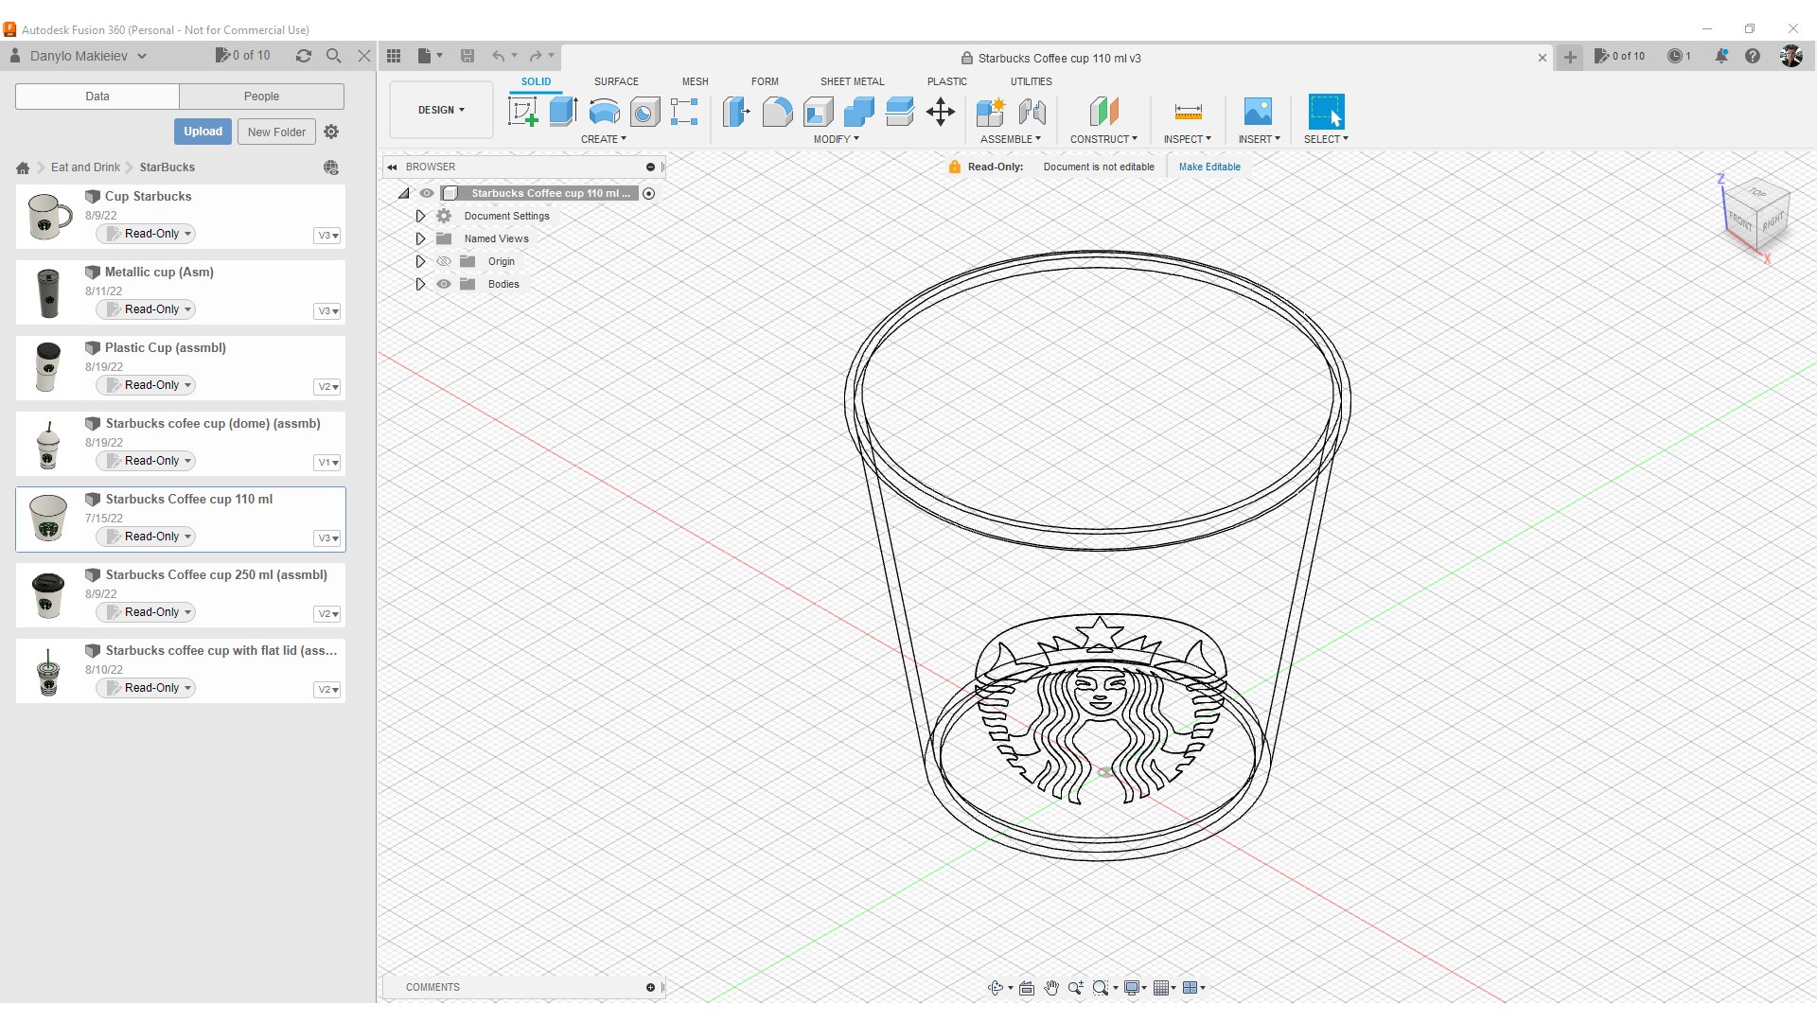Select the Hole tool
This screenshot has height=1022, width=1817.
644,112
